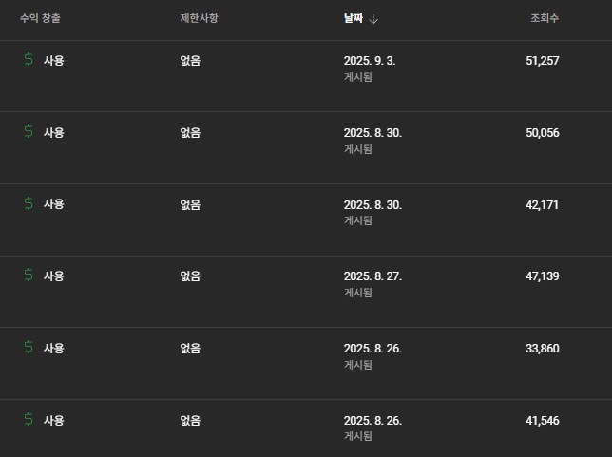Select the dollar icon in the 42,171 views row
The width and height of the screenshot is (612, 457).
click(28, 203)
